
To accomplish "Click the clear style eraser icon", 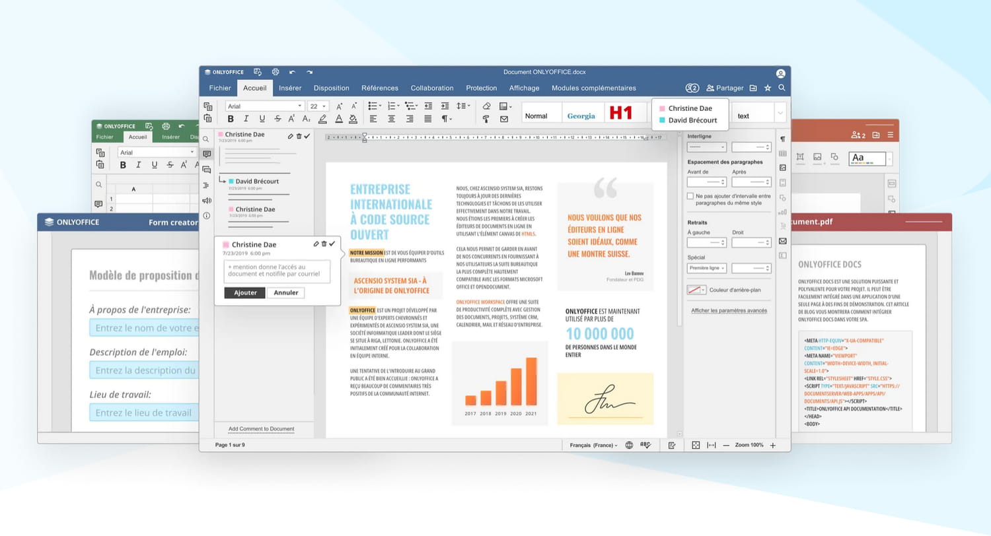I will [486, 106].
